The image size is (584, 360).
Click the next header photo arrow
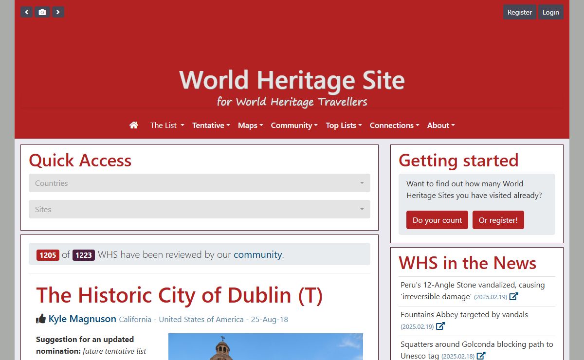58,12
